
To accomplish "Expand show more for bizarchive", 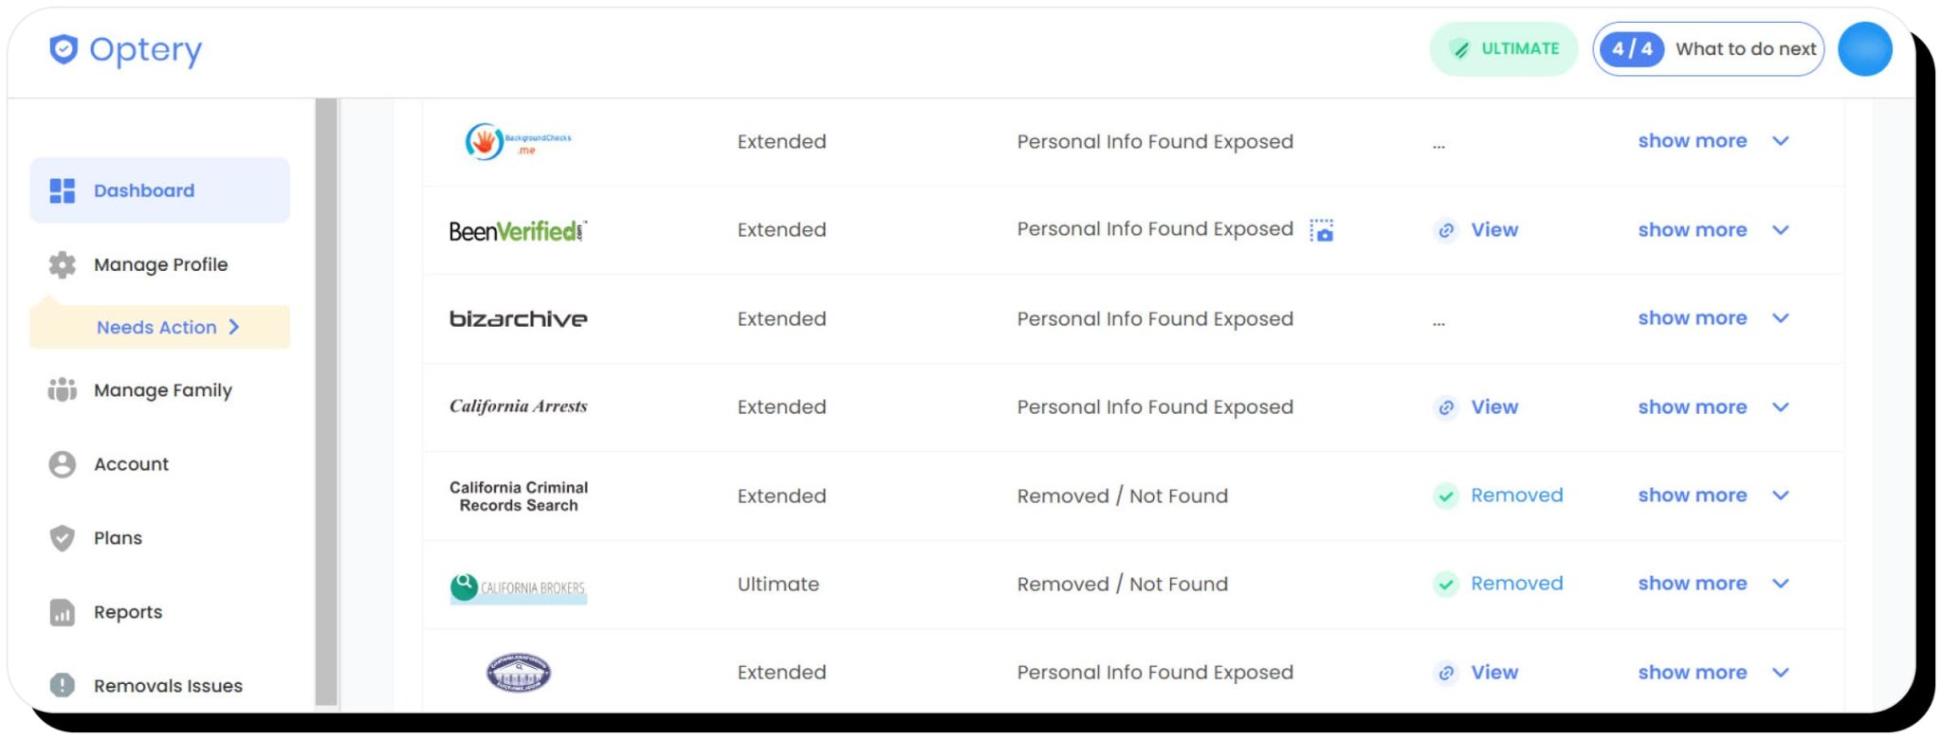I will pyautogui.click(x=1693, y=318).
